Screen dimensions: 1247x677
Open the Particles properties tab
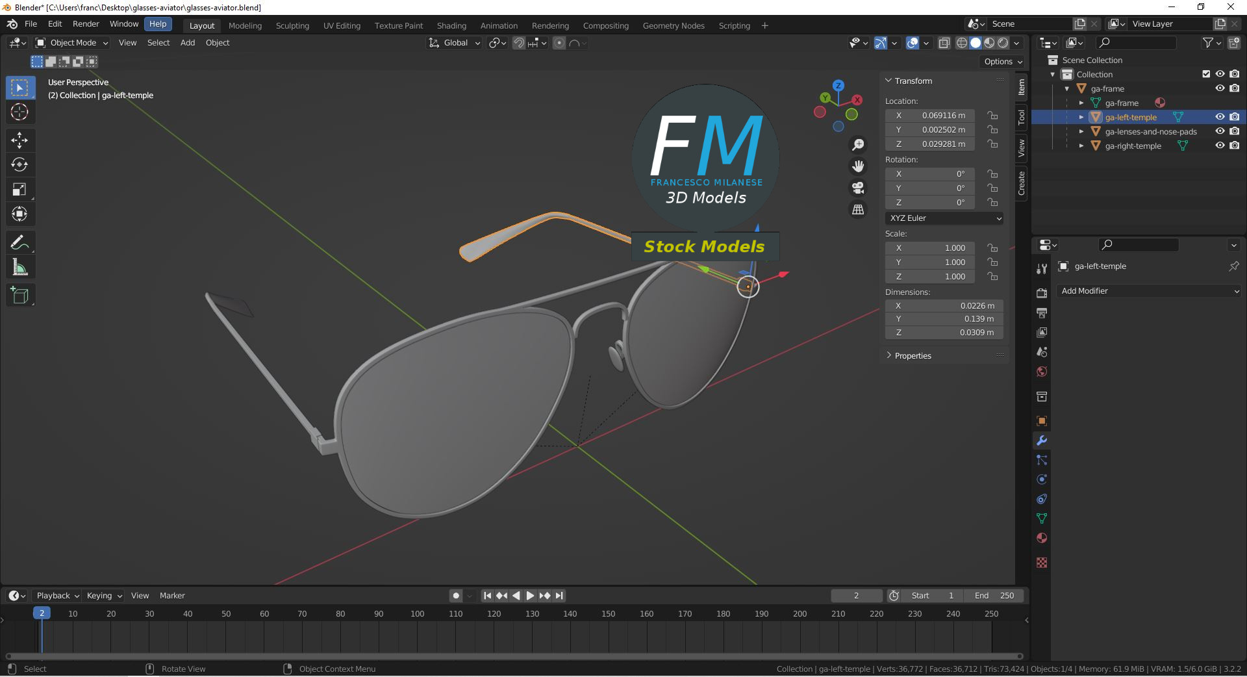(x=1042, y=460)
